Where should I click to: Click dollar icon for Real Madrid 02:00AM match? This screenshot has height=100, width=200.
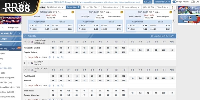[54, 85]
